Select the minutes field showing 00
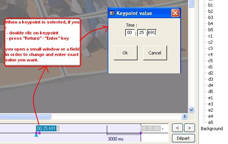The height and width of the screenshot is (144, 228). (x=130, y=32)
